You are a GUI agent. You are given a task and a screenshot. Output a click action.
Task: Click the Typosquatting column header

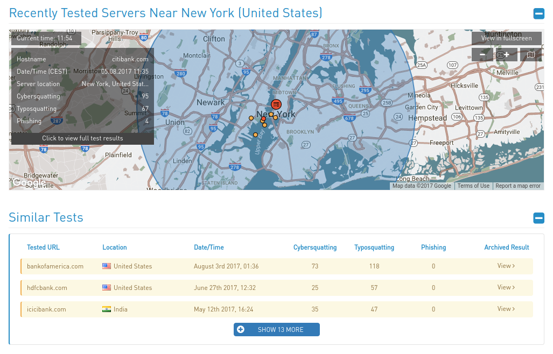pos(374,247)
